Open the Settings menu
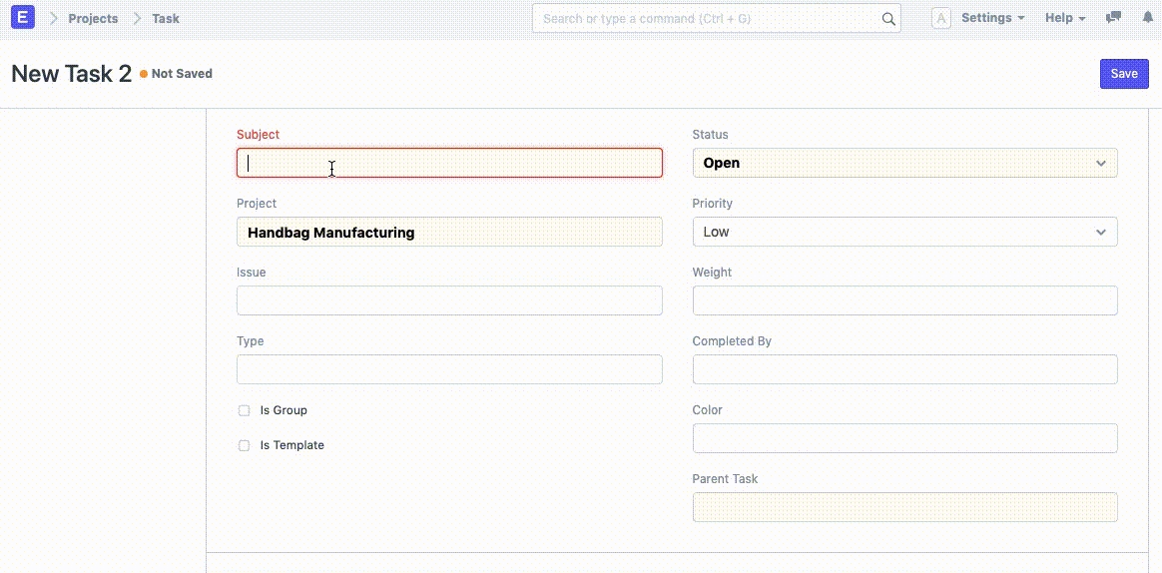This screenshot has height=573, width=1162. coord(992,18)
